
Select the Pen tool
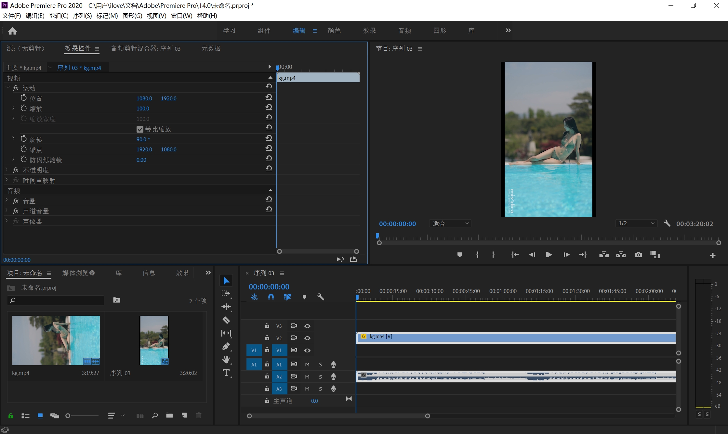point(226,346)
